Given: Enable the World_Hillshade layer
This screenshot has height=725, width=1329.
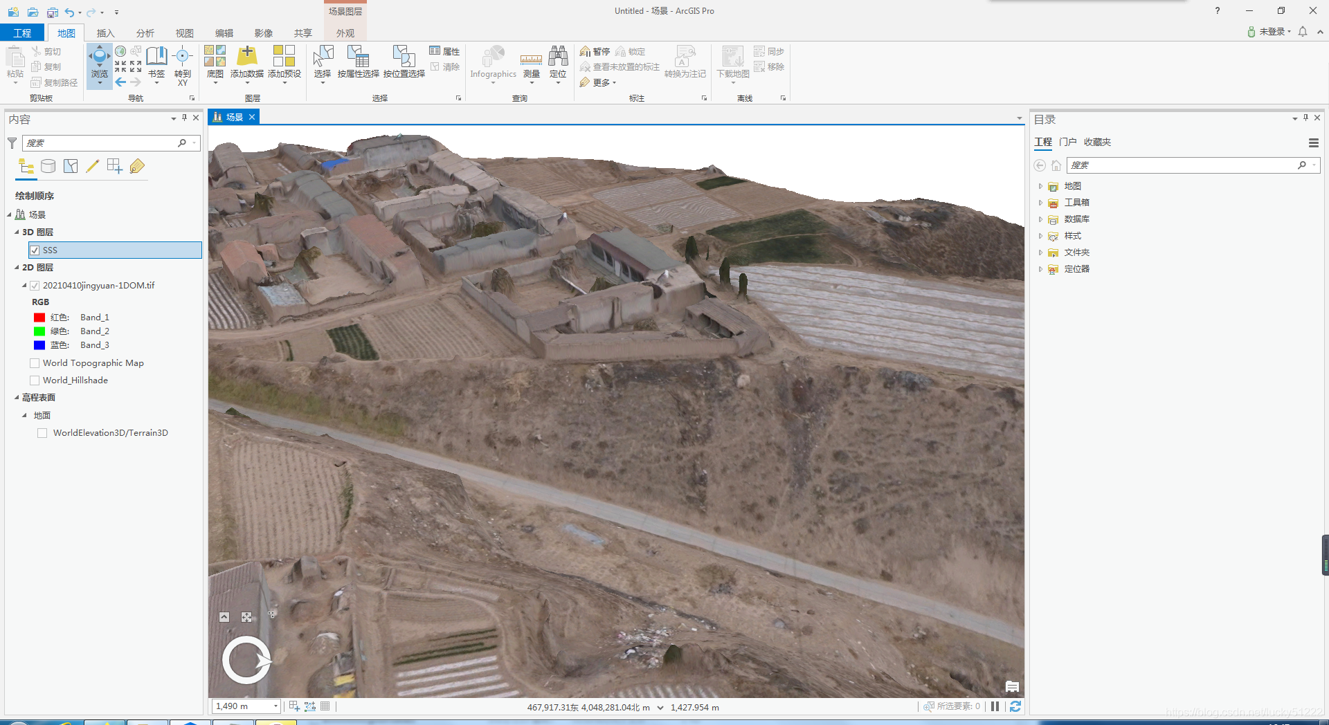Looking at the screenshot, I should point(35,380).
